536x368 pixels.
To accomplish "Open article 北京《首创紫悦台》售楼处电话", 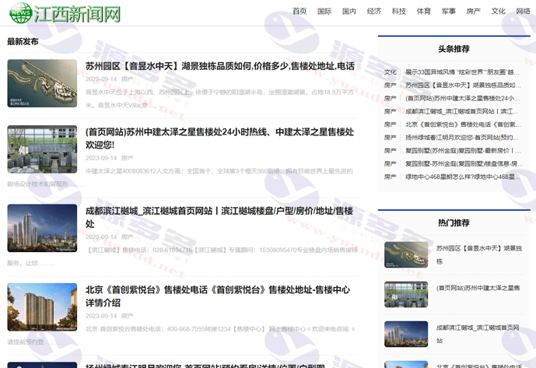I will [218, 296].
